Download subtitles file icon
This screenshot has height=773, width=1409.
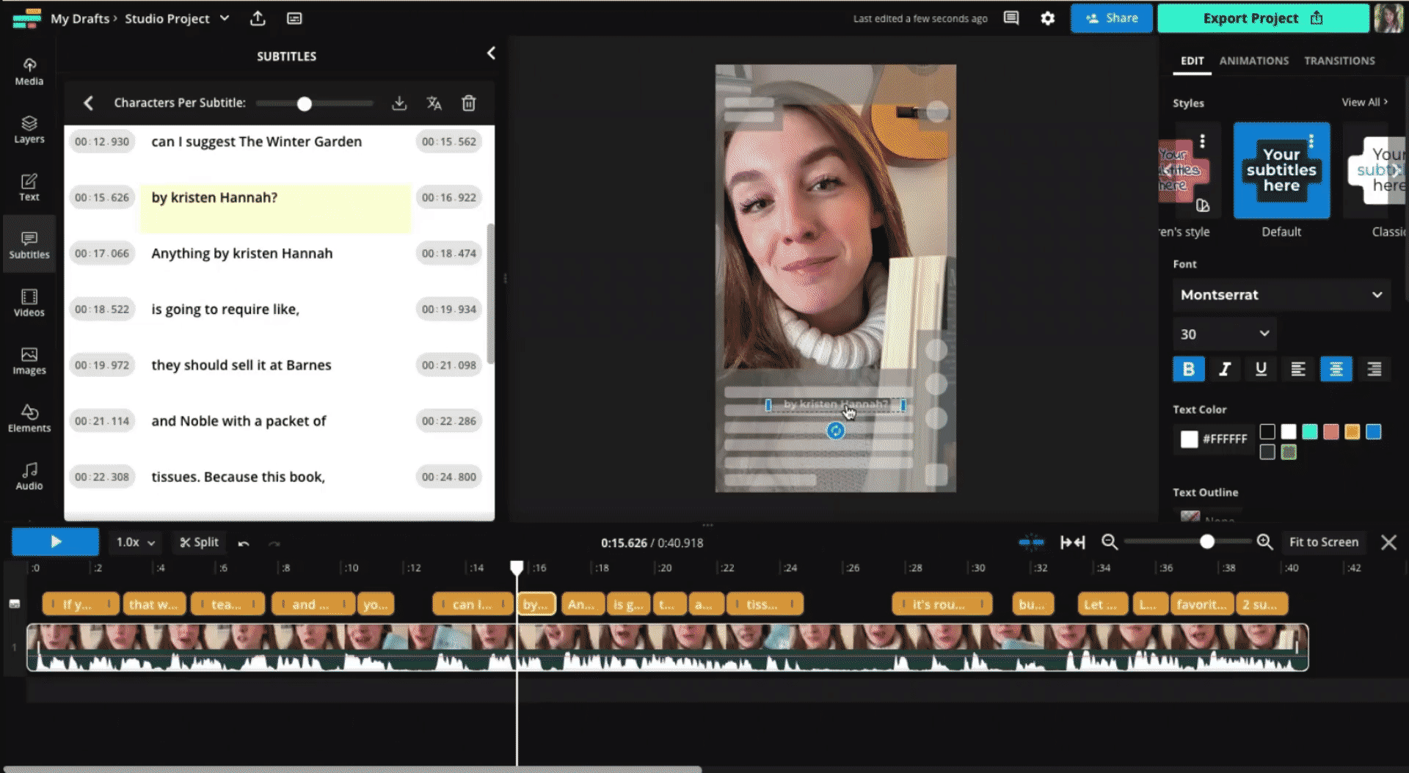tap(399, 103)
